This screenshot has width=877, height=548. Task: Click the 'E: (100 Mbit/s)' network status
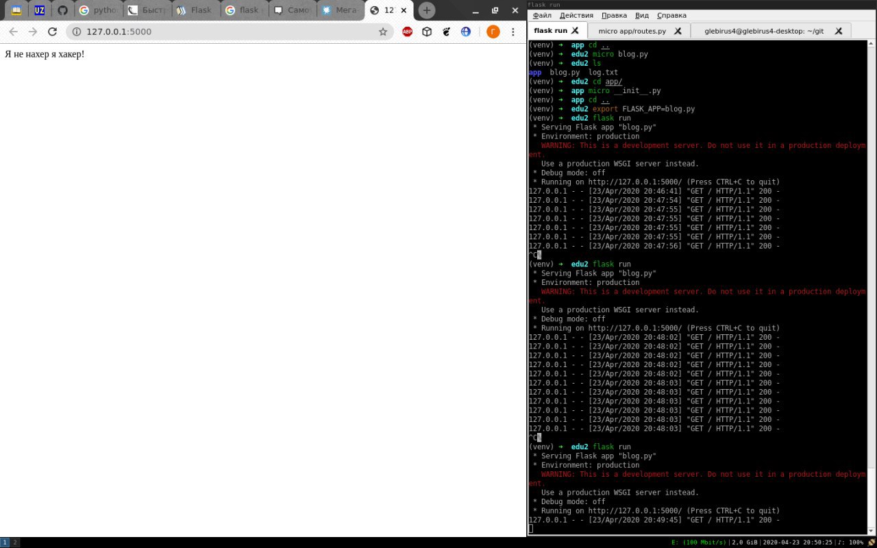click(x=700, y=543)
